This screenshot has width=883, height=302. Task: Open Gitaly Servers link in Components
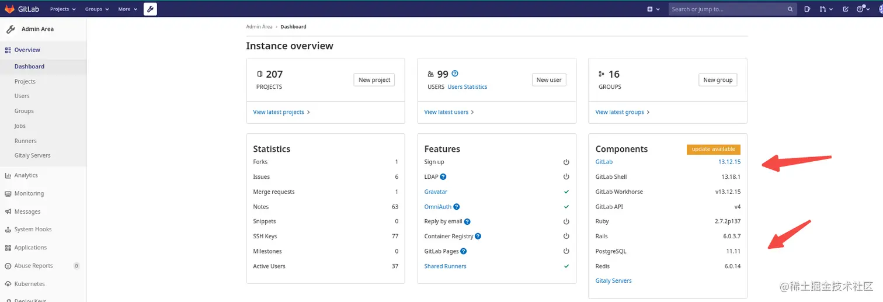pos(613,281)
